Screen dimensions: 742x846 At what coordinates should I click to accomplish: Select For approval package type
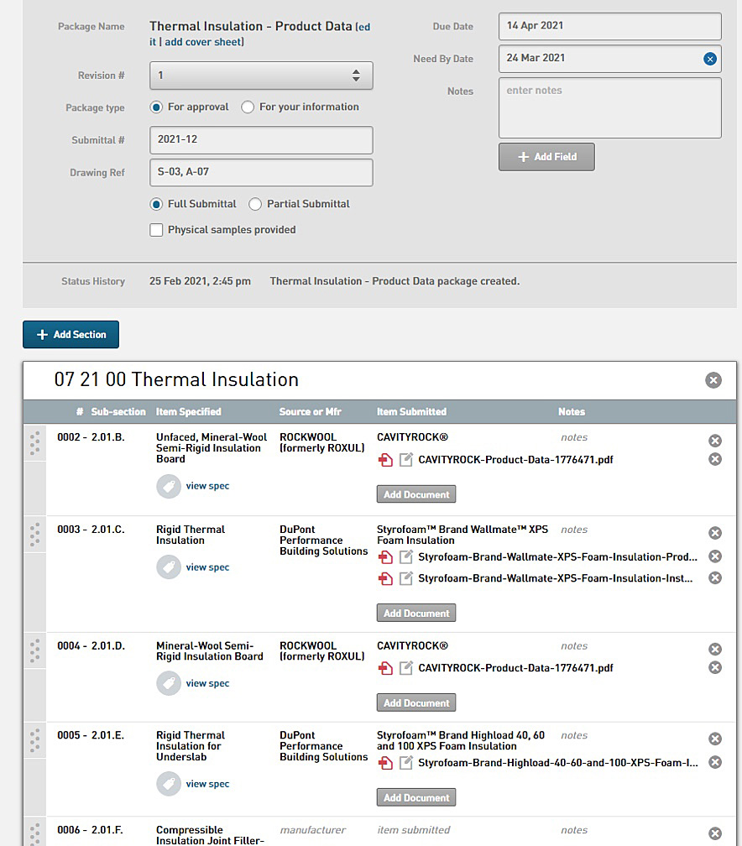point(156,107)
